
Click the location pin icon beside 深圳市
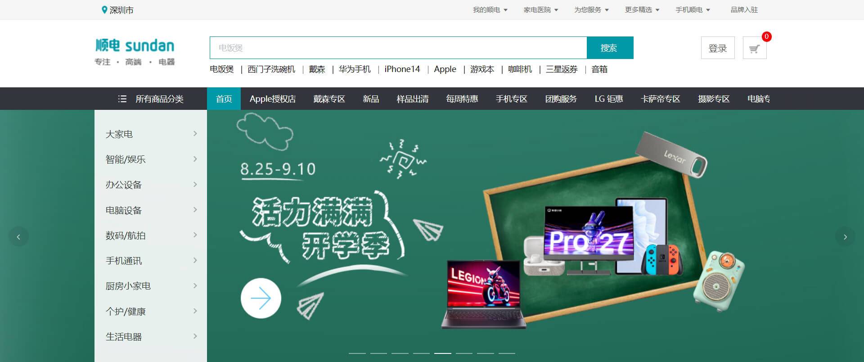(x=104, y=10)
